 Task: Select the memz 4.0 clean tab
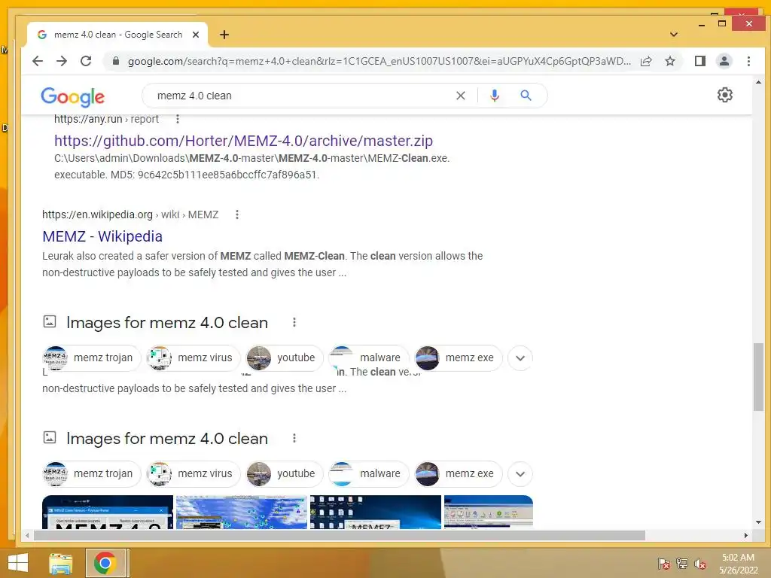(117, 35)
